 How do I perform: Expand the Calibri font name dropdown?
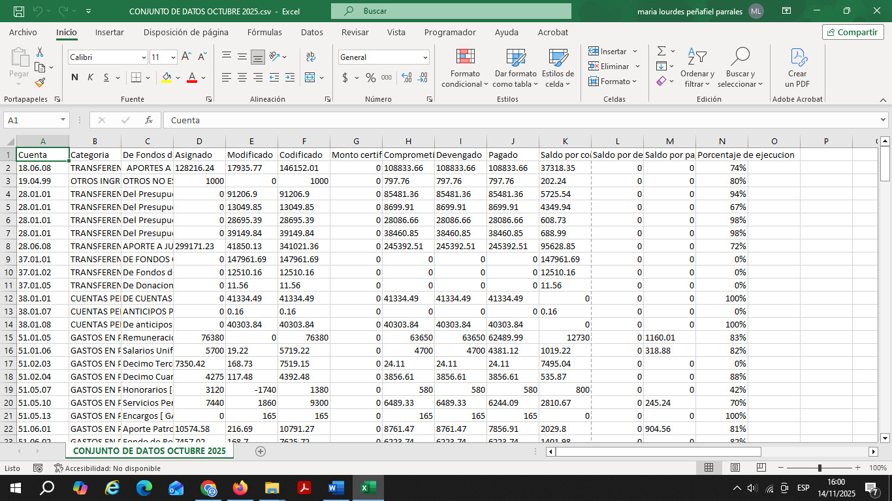tap(144, 57)
